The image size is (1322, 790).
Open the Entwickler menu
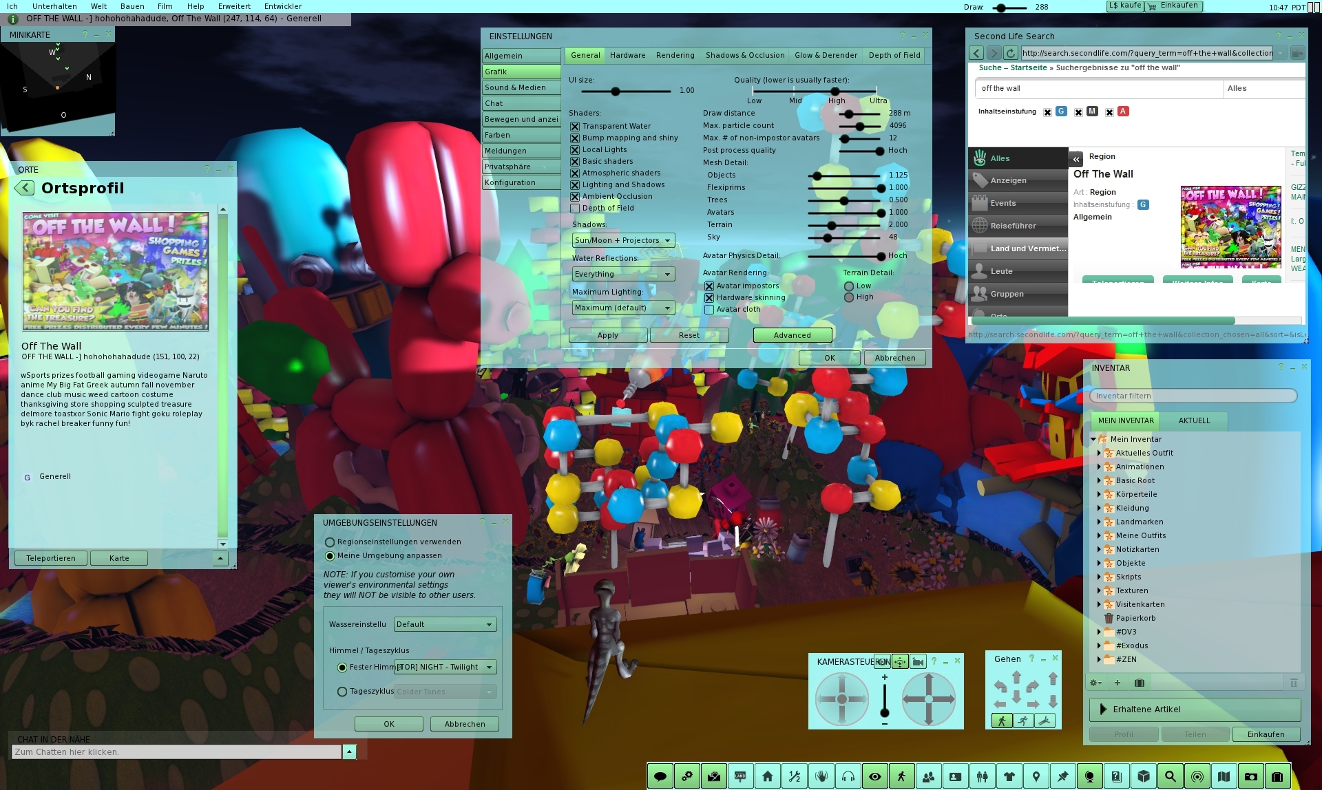283,6
